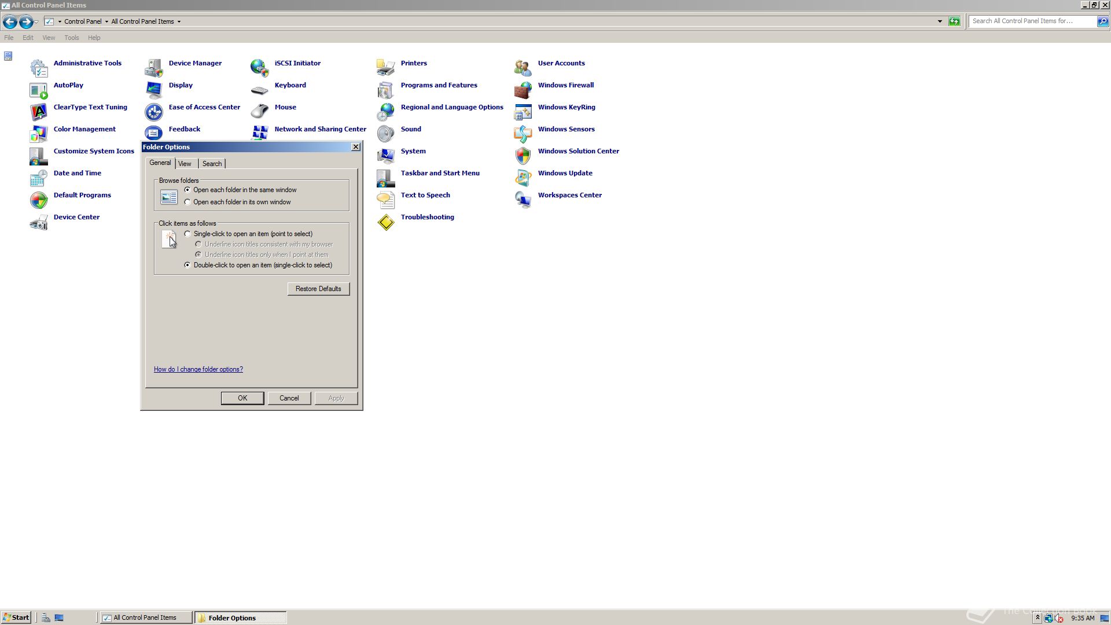The height and width of the screenshot is (625, 1111).
Task: Open the Ease of Access Center icon
Action: pyautogui.click(x=154, y=112)
